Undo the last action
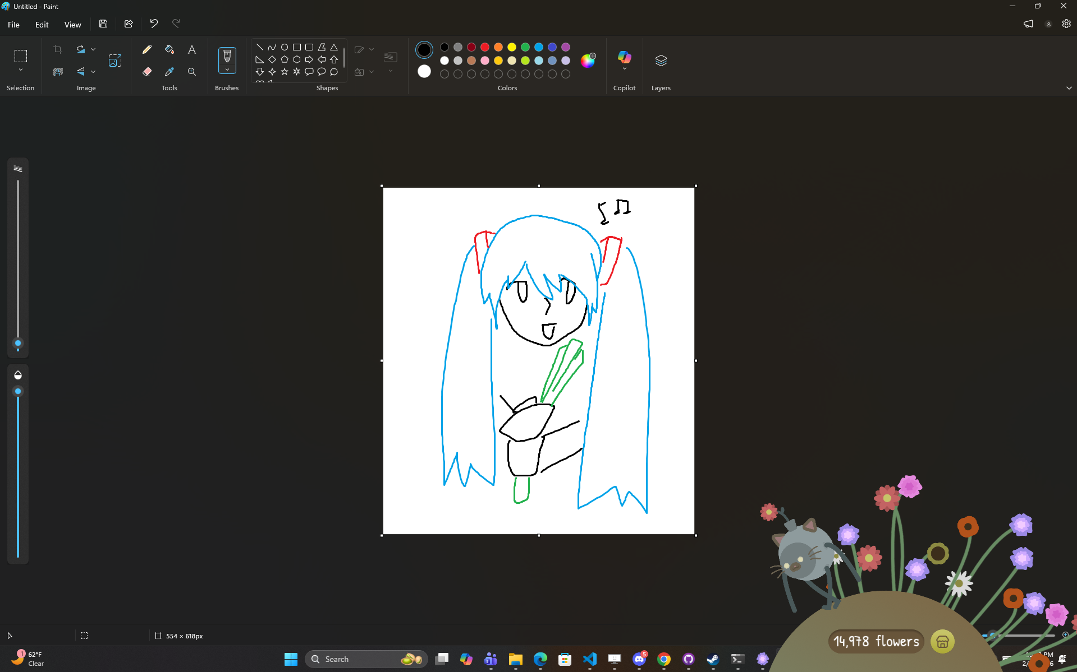1077x672 pixels. 154,24
